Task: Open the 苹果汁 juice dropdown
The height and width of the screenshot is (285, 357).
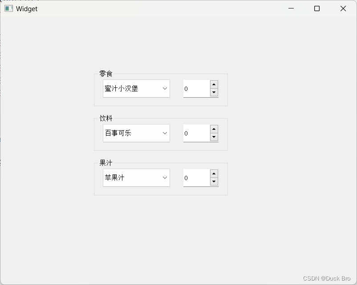Action: [x=164, y=178]
